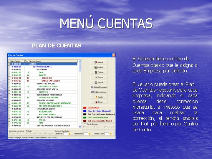The width and height of the screenshot is (212, 159).
Task: Click the Imprimir printer button
Action: click(99, 82)
